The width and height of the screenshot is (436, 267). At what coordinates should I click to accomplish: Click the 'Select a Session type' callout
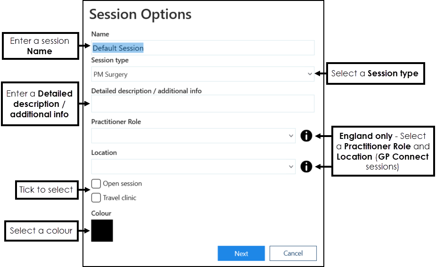point(375,73)
